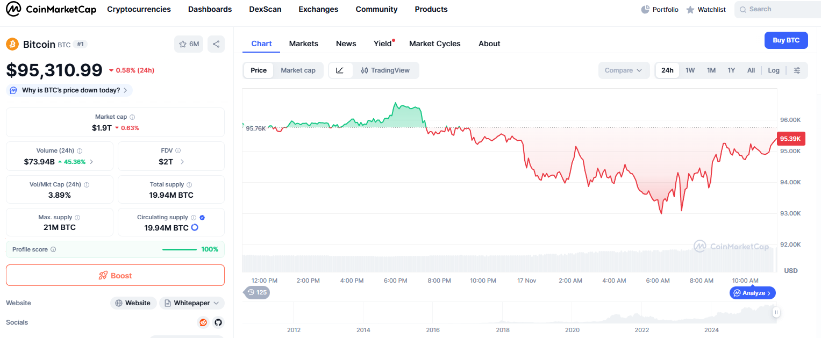The image size is (821, 338).
Task: Click the Boost button
Action: 115,275
